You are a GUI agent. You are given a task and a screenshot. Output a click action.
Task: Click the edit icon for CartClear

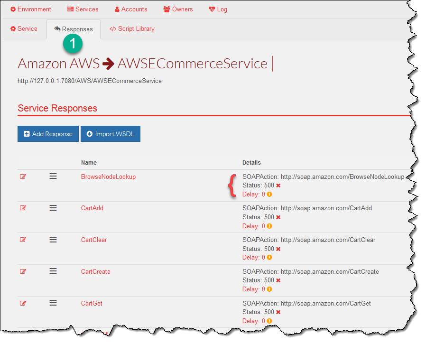[x=23, y=240]
